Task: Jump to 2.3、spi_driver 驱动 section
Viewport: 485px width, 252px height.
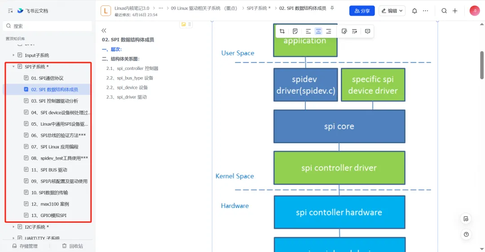Action: tap(127, 97)
